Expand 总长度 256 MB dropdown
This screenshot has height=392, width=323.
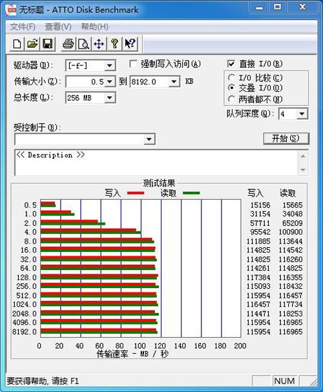point(110,98)
